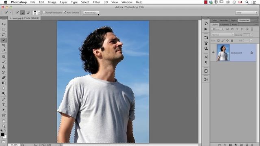Viewport: 260px width, 146px height.
Task: Open the blending mode Normal dropdown
Action: (223, 35)
